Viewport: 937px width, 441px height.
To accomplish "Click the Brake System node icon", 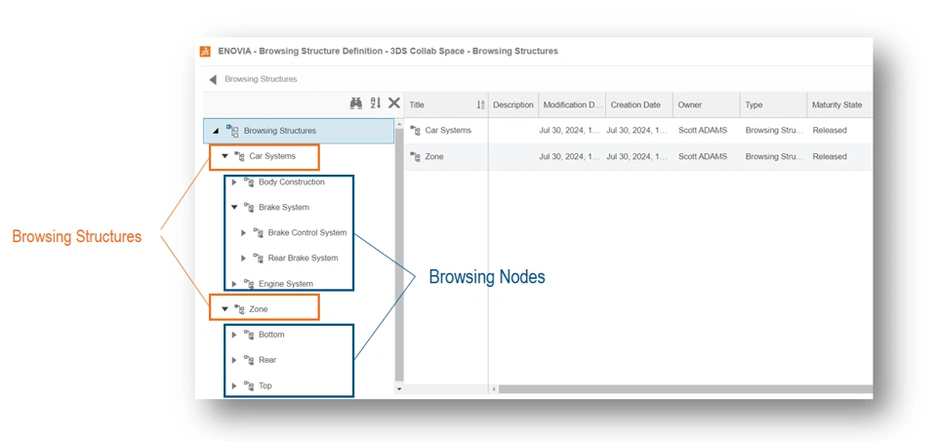I will (249, 208).
